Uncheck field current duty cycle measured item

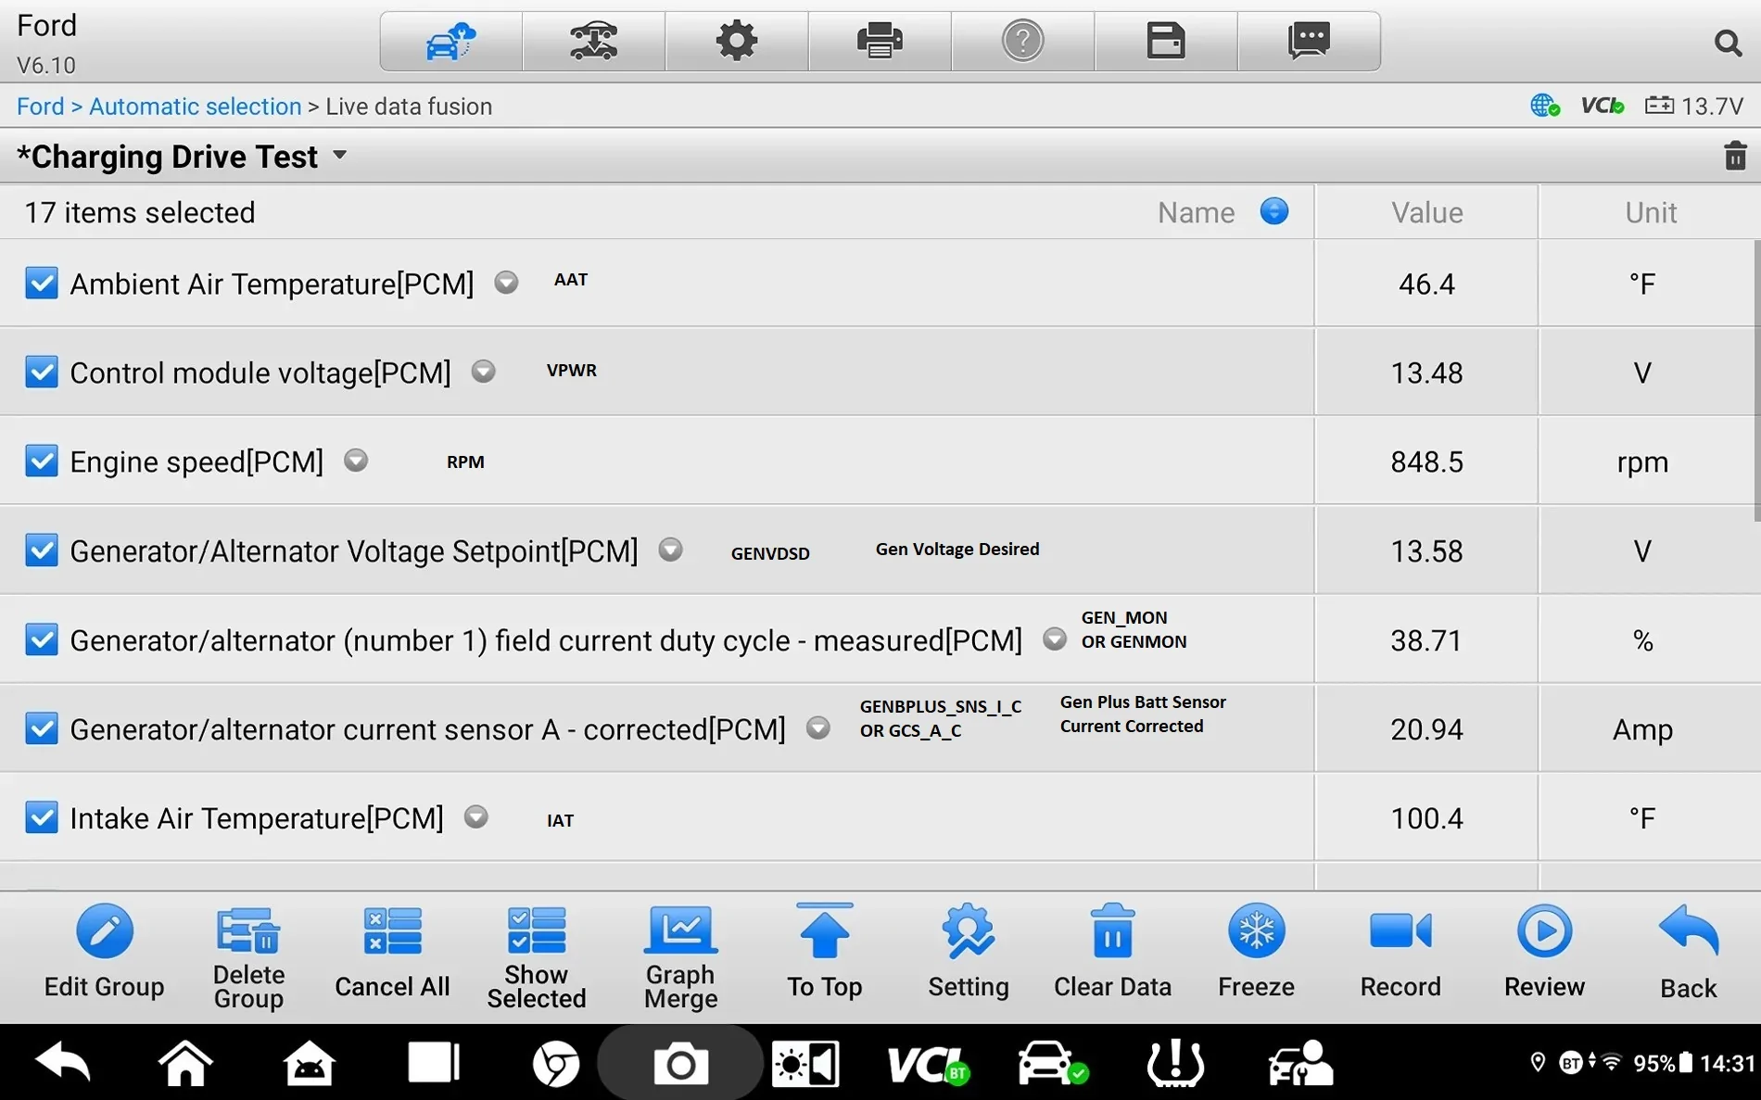pyautogui.click(x=42, y=639)
